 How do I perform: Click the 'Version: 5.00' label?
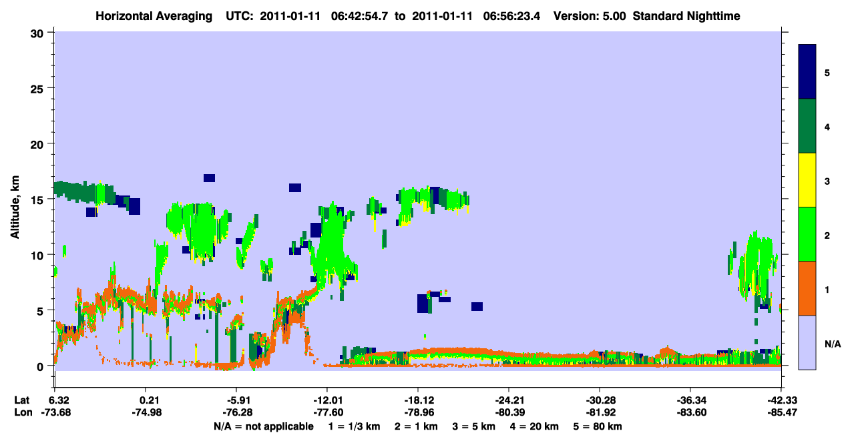[x=590, y=15]
